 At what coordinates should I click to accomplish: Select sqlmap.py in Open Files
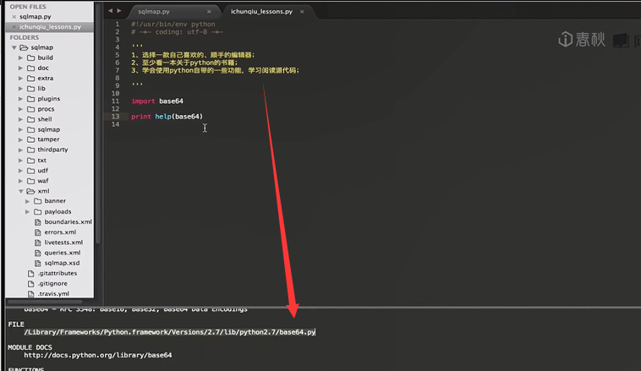36,17
